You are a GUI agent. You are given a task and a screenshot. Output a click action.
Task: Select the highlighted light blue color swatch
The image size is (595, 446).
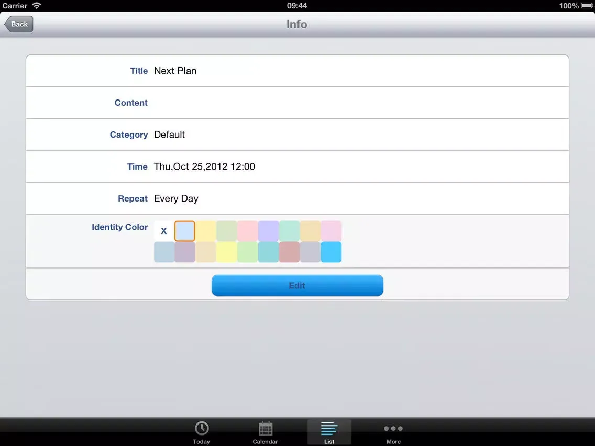click(185, 231)
